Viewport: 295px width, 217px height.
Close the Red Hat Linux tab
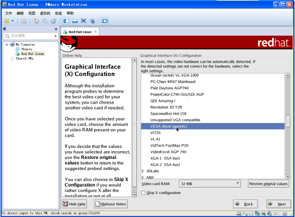[x=95, y=32]
